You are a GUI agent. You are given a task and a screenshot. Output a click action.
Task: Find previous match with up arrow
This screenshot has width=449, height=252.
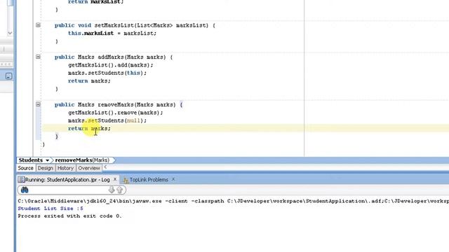120,190
